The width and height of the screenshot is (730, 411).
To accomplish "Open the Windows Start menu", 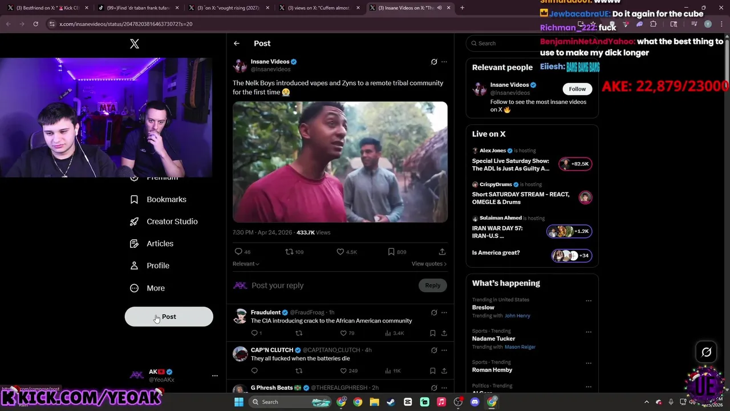I will click(239, 402).
